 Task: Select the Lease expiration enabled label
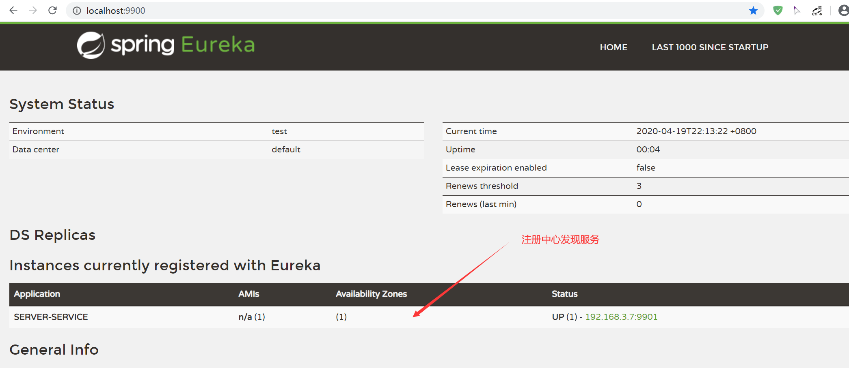point(496,168)
